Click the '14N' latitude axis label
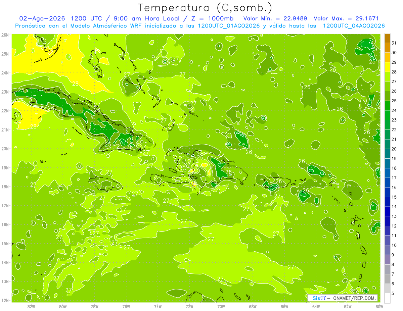The width and height of the screenshot is (403, 311). coord(5,262)
